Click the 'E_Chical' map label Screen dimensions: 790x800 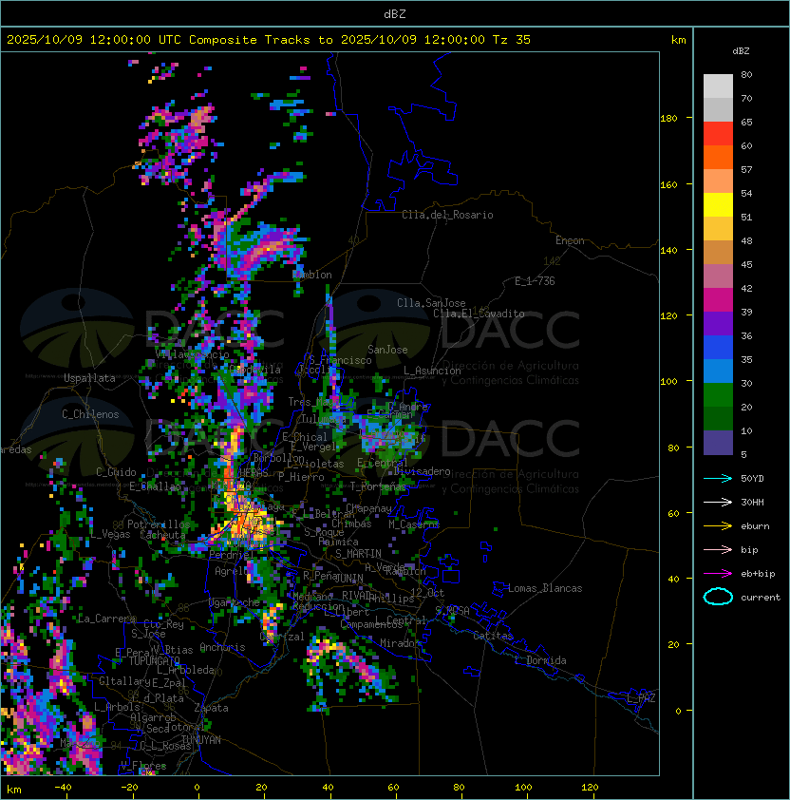305,437
